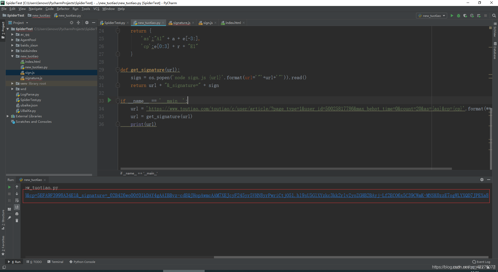The image size is (498, 272).
Task: Click the stop button in the top toolbar
Action: tap(486, 16)
